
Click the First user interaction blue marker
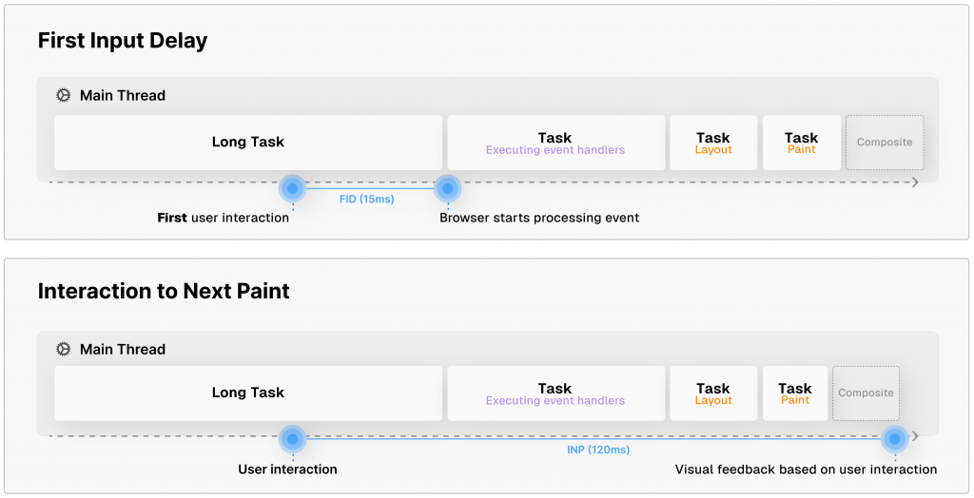click(x=292, y=188)
